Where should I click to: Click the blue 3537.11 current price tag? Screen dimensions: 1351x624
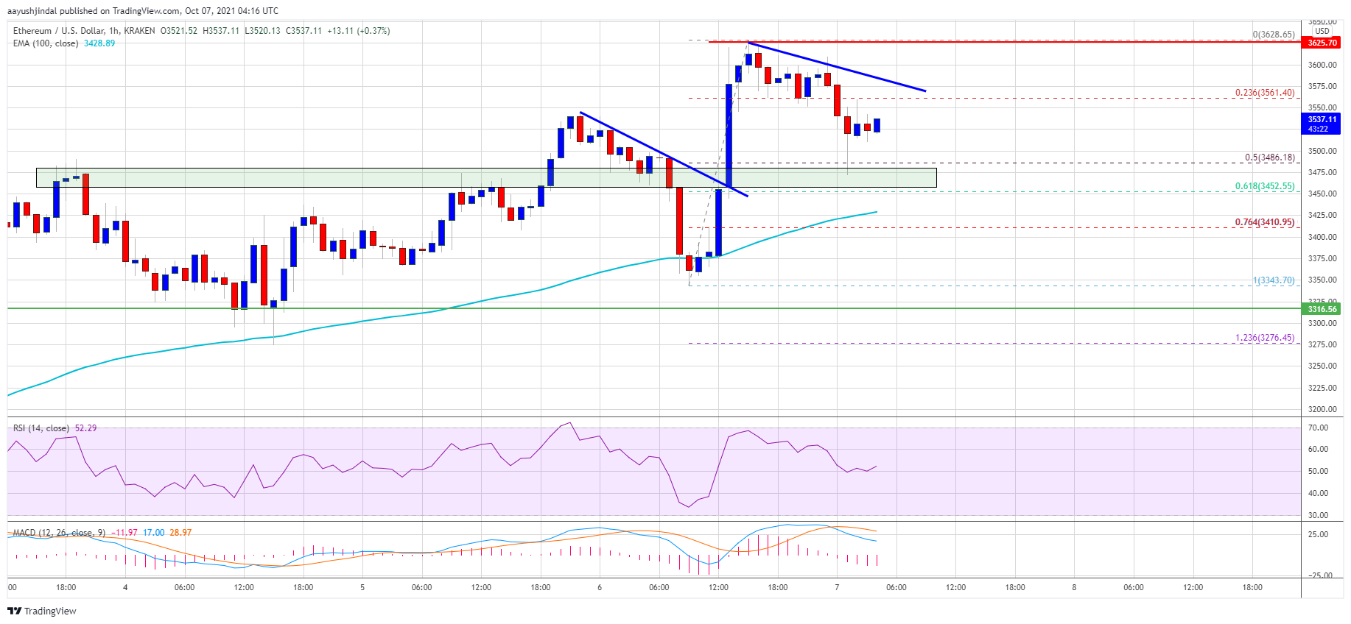pyautogui.click(x=1322, y=124)
